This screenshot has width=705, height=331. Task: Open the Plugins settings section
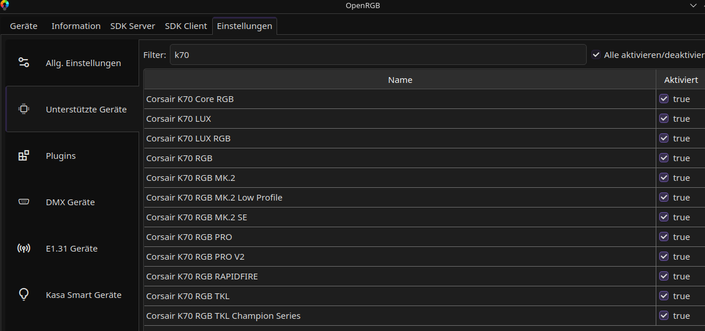(x=72, y=155)
